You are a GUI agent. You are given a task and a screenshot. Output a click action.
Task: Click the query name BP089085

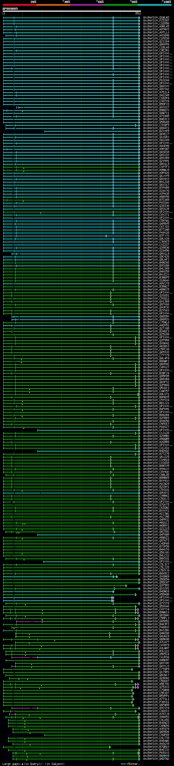[x=10, y=9]
